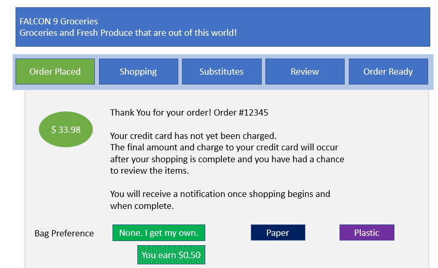Click the Order #12345 confirmation text

coord(241,112)
